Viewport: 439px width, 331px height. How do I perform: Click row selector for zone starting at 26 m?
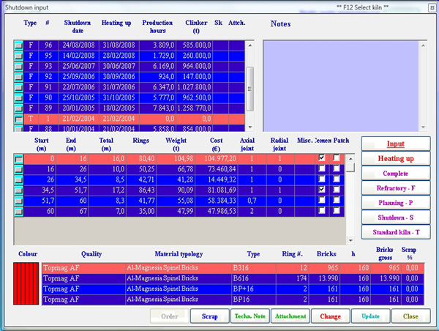point(19,180)
